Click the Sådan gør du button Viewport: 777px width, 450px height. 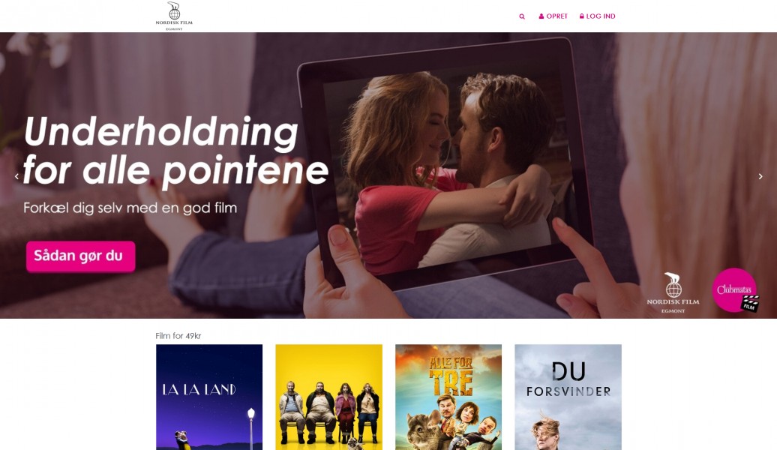[80, 256]
